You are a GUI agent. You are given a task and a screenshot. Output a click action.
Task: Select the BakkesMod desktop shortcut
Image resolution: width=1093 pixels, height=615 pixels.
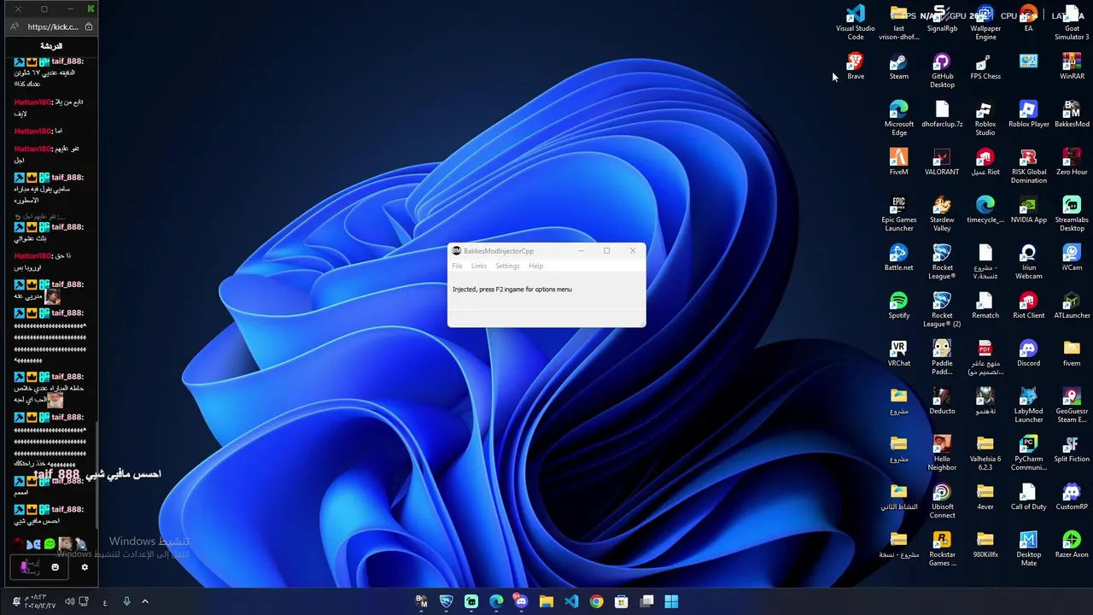(x=1072, y=114)
